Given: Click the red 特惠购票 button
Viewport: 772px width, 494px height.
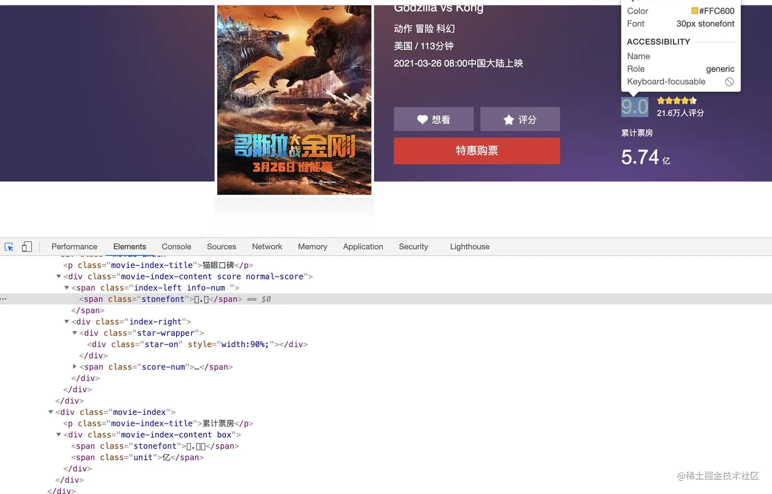Looking at the screenshot, I should click(x=477, y=151).
